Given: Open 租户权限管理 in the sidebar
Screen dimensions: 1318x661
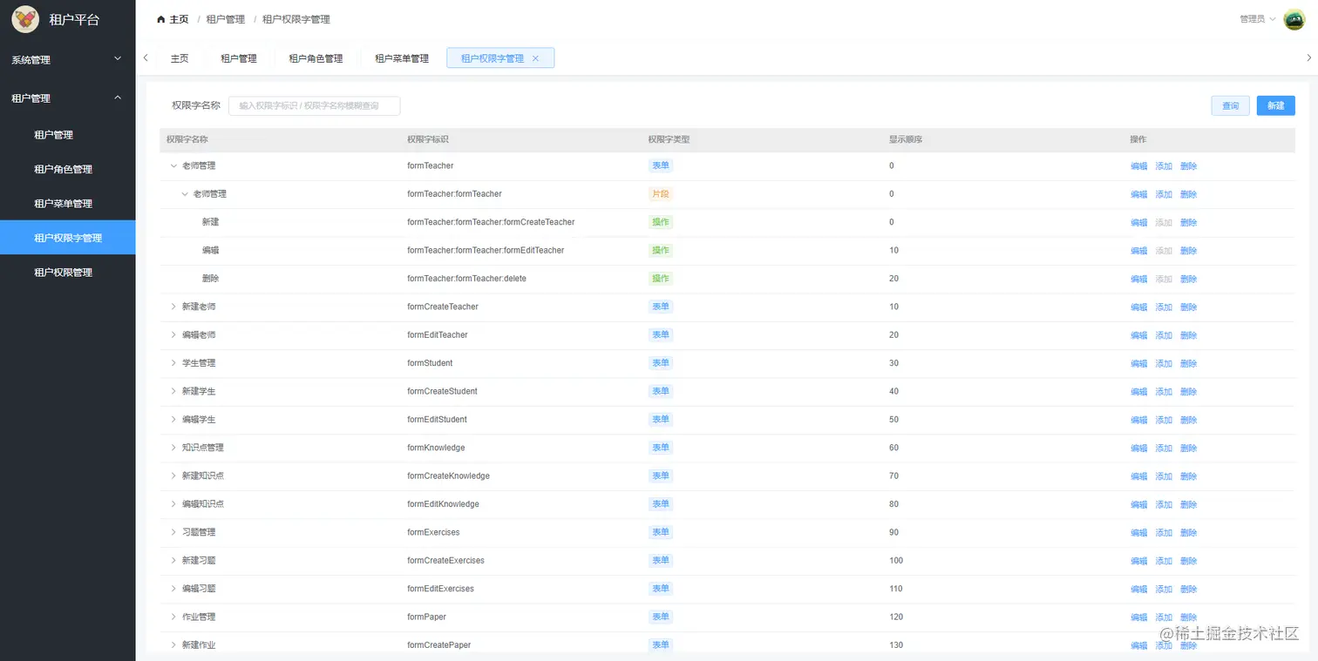Looking at the screenshot, I should point(67,273).
